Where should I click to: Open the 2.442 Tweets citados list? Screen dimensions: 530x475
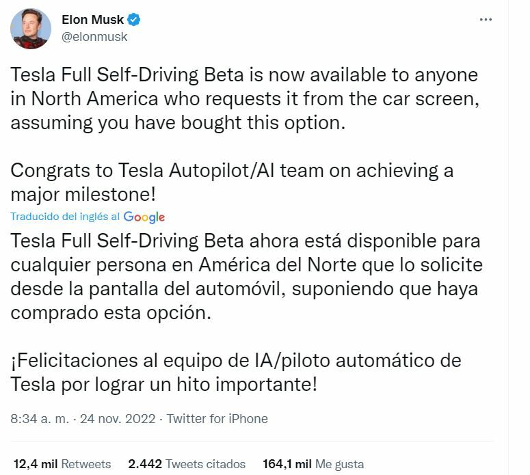click(x=186, y=464)
